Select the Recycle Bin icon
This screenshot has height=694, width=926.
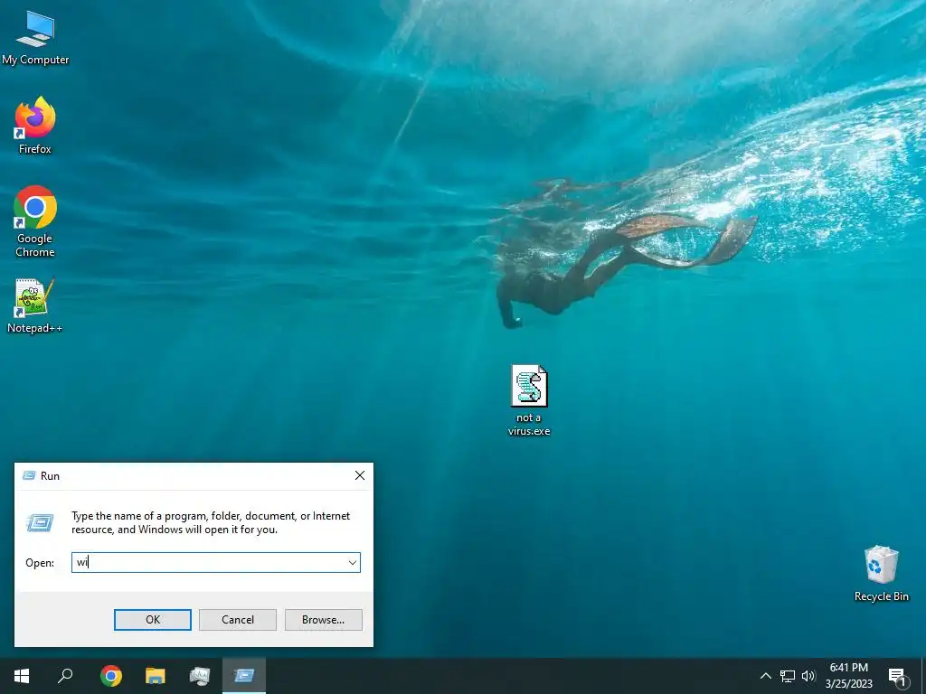[x=881, y=574]
